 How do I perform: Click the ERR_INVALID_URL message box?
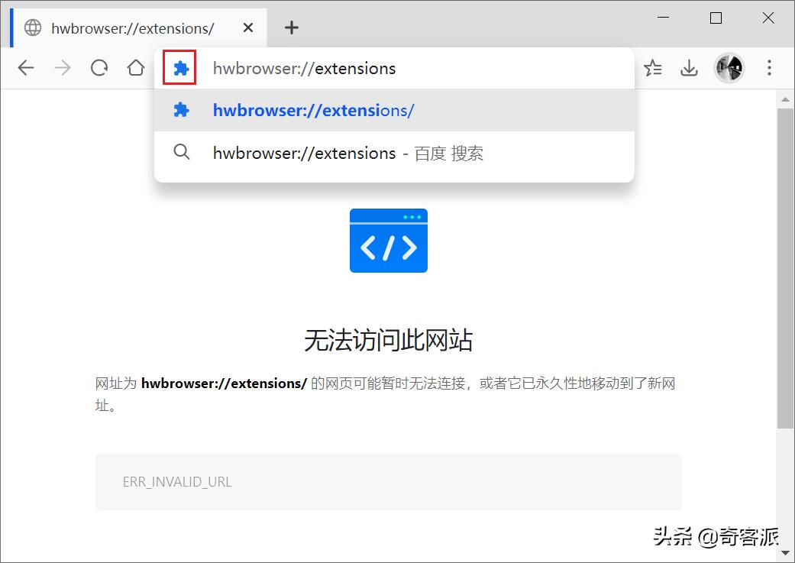pyautogui.click(x=388, y=481)
